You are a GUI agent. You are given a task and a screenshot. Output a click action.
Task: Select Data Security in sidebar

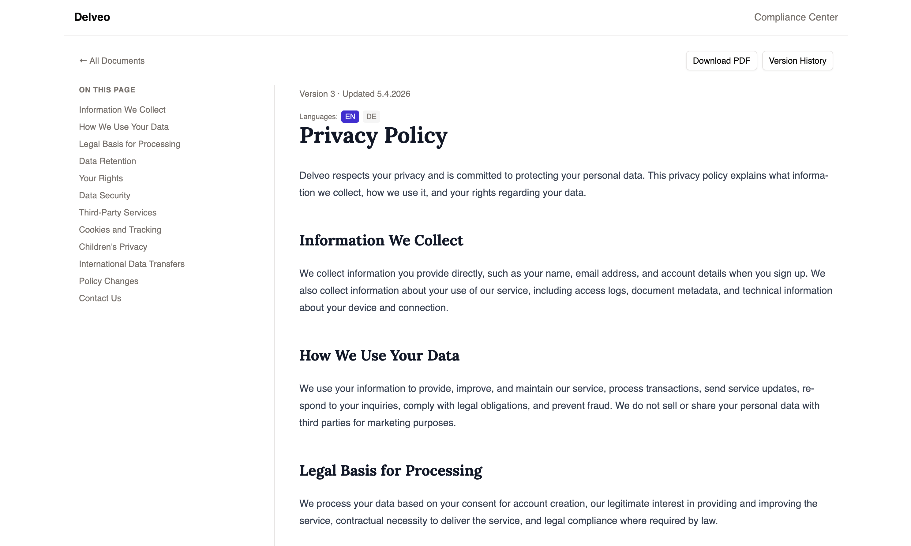click(104, 195)
